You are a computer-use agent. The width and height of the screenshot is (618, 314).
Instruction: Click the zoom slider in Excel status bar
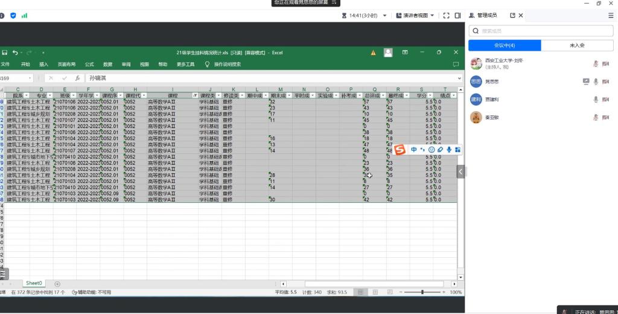(x=422, y=292)
